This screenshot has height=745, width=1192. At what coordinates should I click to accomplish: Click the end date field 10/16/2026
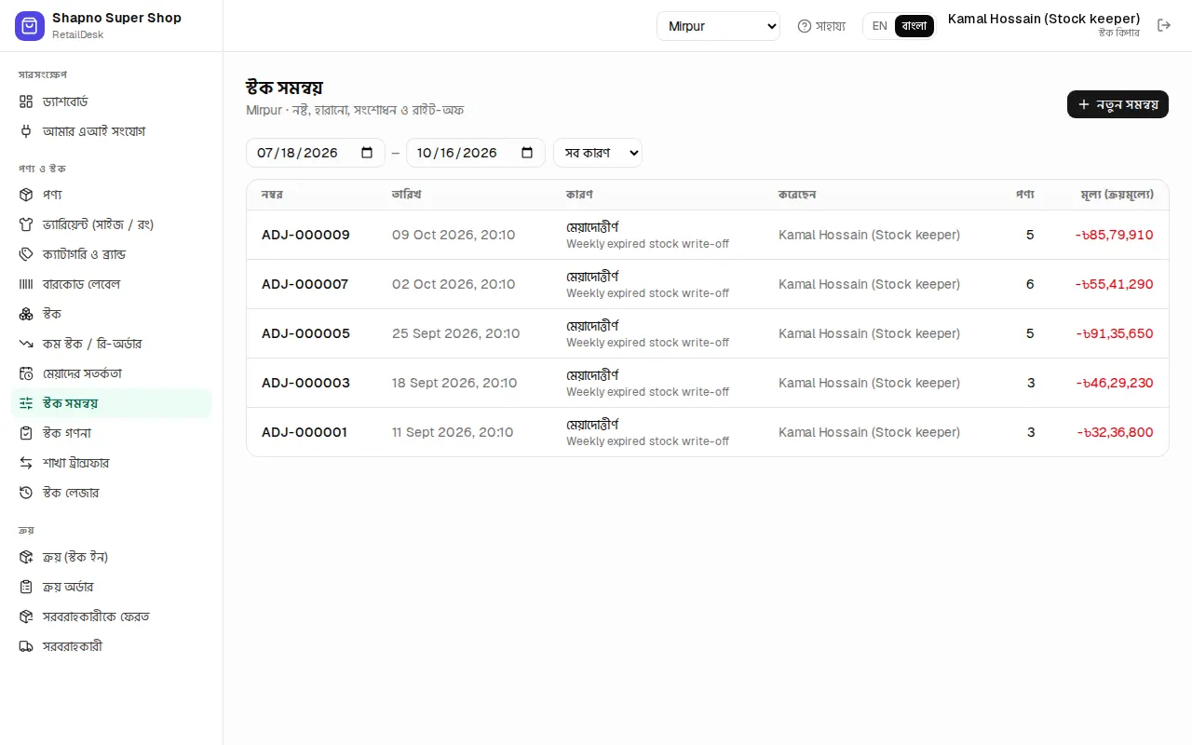point(476,153)
